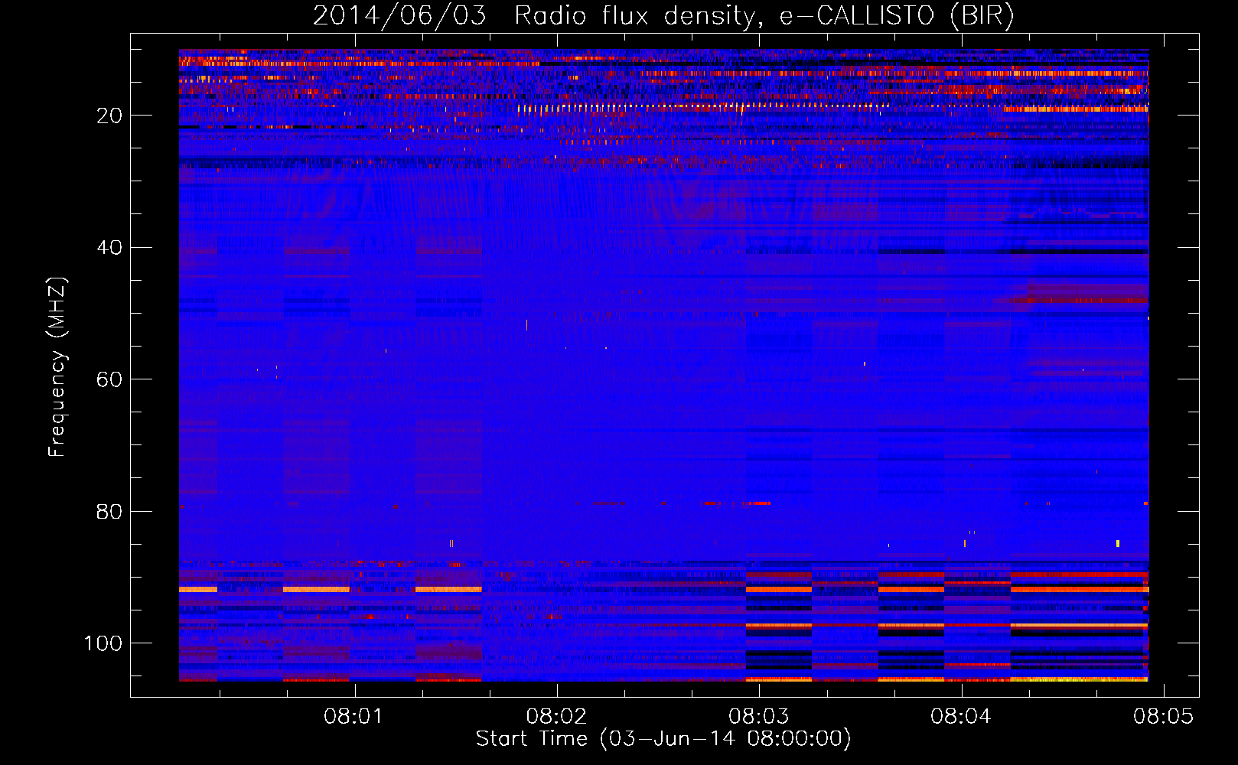
Task: Click the 40 MHz frequency tick label
Action: point(109,248)
